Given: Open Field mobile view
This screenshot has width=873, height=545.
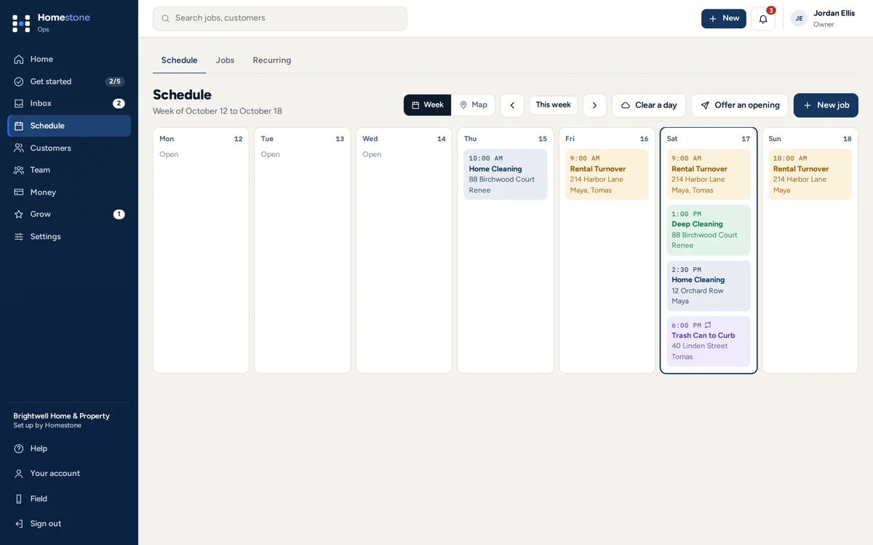Looking at the screenshot, I should click(69, 498).
